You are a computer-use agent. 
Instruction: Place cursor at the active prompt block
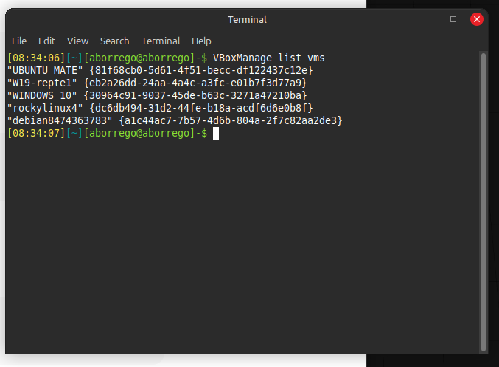216,133
